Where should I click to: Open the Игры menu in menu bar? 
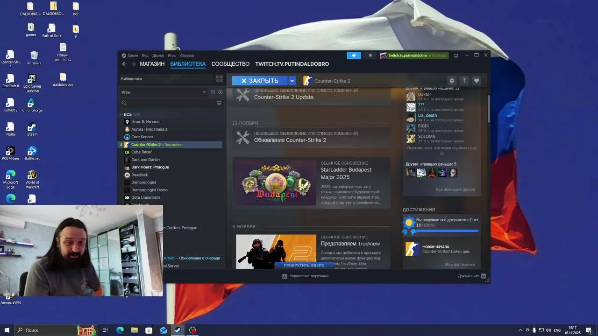coord(172,56)
